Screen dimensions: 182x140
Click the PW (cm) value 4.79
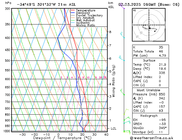coord(162,56)
